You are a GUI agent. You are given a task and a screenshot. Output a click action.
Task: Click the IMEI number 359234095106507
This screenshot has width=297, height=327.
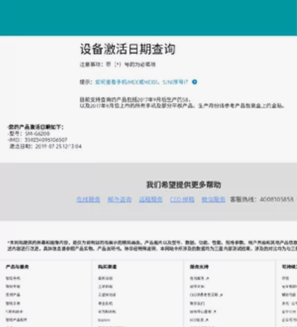[x=46, y=140]
